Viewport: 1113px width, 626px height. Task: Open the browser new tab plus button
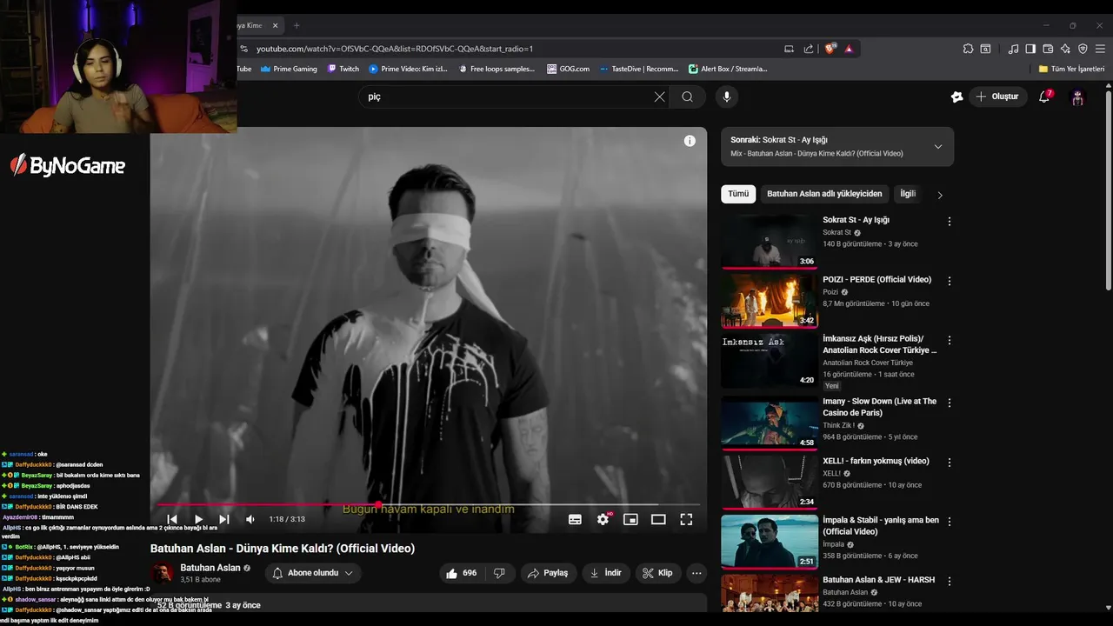pos(297,25)
